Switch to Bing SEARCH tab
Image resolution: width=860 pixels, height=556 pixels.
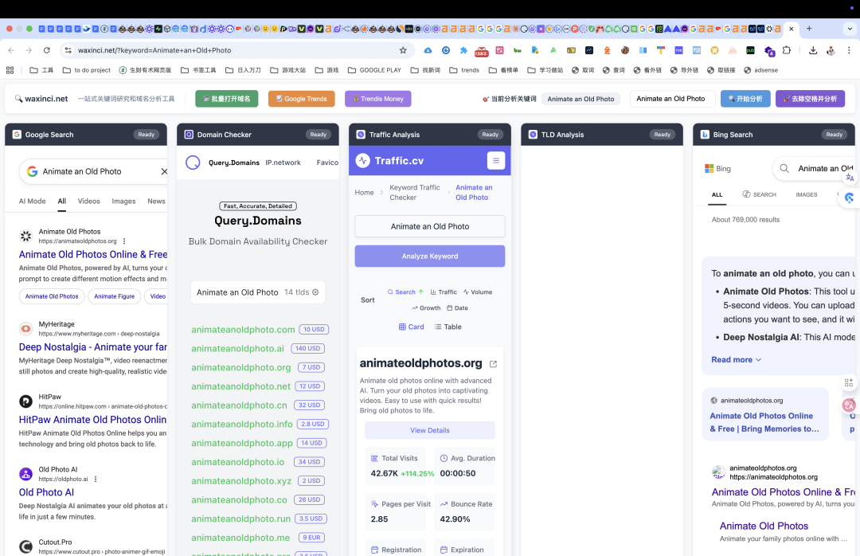[x=759, y=194]
